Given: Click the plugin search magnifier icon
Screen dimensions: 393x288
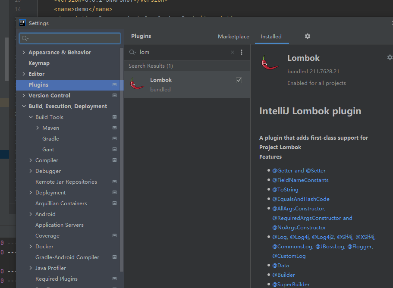Looking at the screenshot, I should [132, 52].
